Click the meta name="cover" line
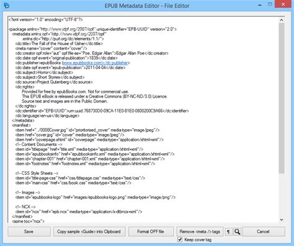This screenshot has width=294, height=246. click(51, 48)
